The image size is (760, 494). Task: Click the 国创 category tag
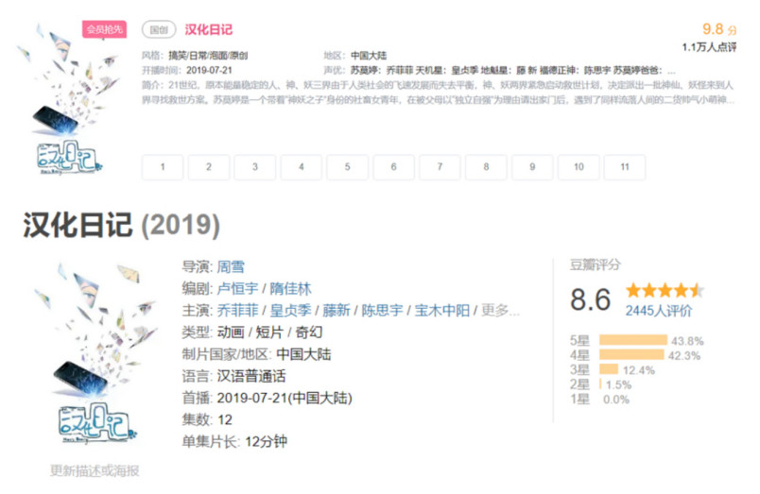(159, 29)
